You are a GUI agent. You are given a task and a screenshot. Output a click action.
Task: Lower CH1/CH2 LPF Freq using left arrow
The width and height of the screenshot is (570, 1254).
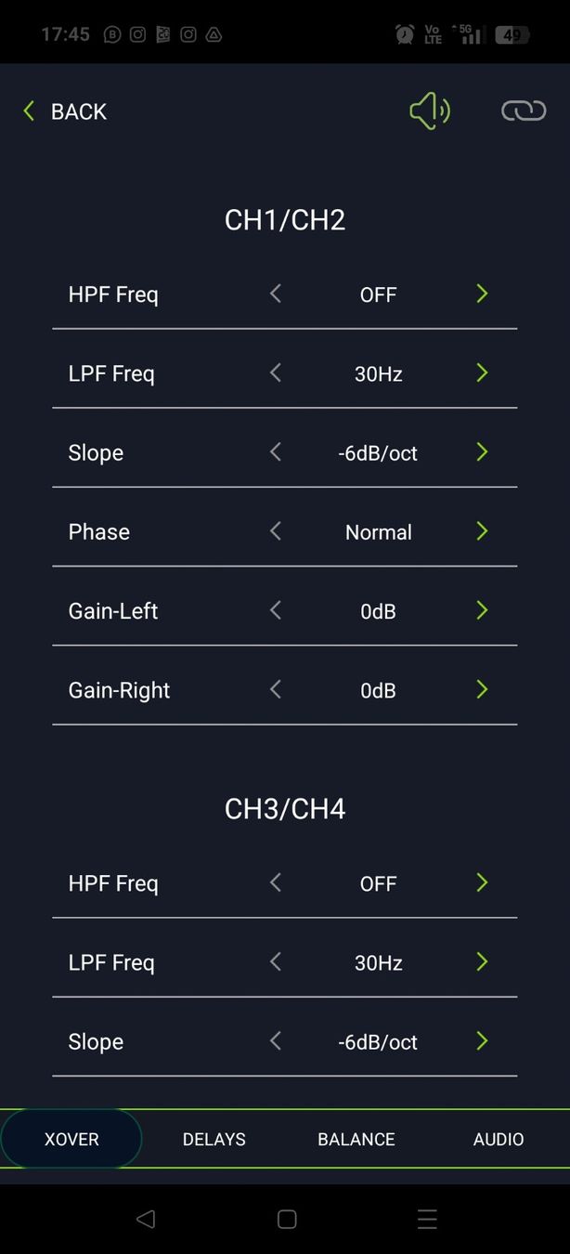click(x=275, y=373)
